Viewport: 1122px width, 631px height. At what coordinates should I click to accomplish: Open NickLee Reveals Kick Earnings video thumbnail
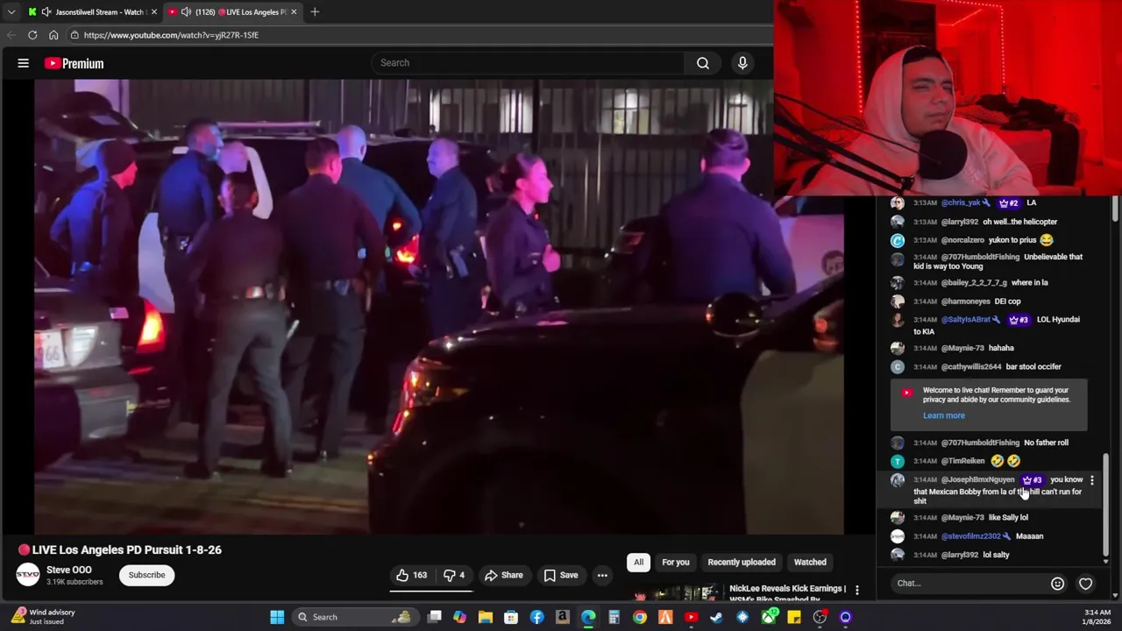pos(676,593)
